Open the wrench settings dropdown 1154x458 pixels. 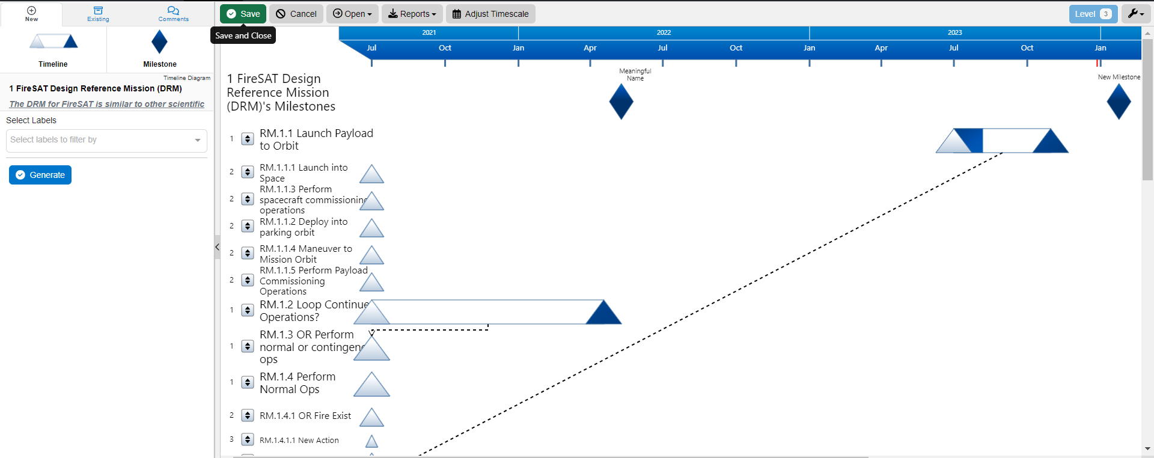[x=1136, y=14]
